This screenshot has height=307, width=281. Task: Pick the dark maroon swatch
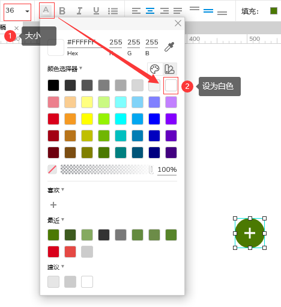[53, 153]
